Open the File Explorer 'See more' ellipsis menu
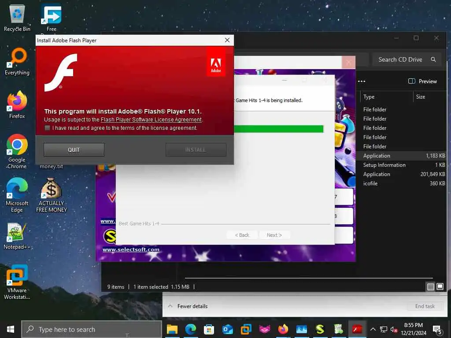This screenshot has height=338, width=451. [x=362, y=81]
